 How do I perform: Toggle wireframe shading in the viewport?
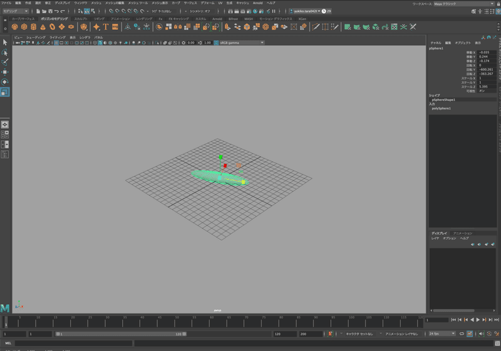95,43
